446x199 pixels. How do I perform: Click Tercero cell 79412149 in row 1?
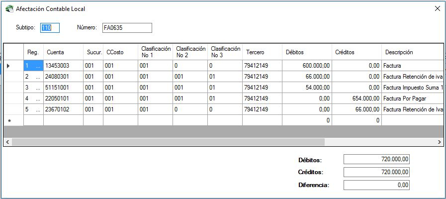(x=262, y=66)
